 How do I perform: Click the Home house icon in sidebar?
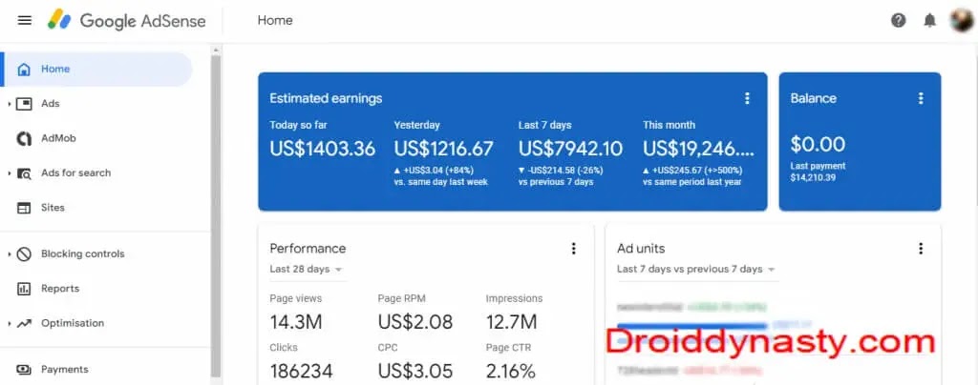coord(24,69)
